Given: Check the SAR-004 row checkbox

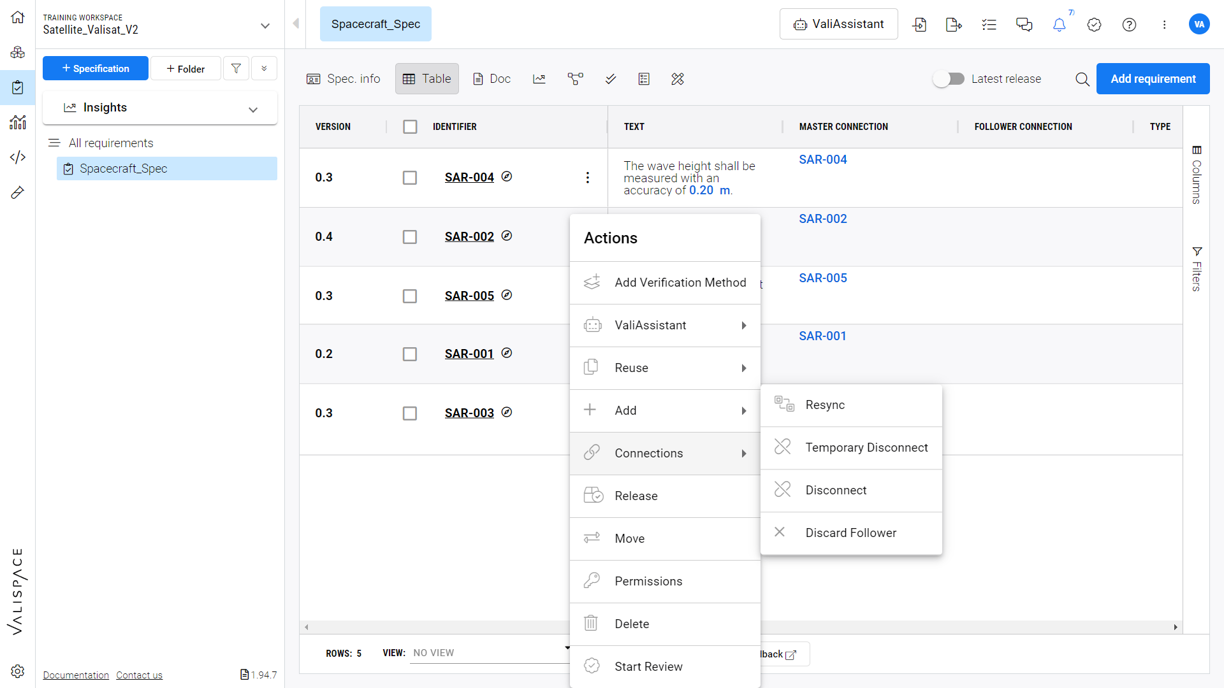Looking at the screenshot, I should (410, 178).
